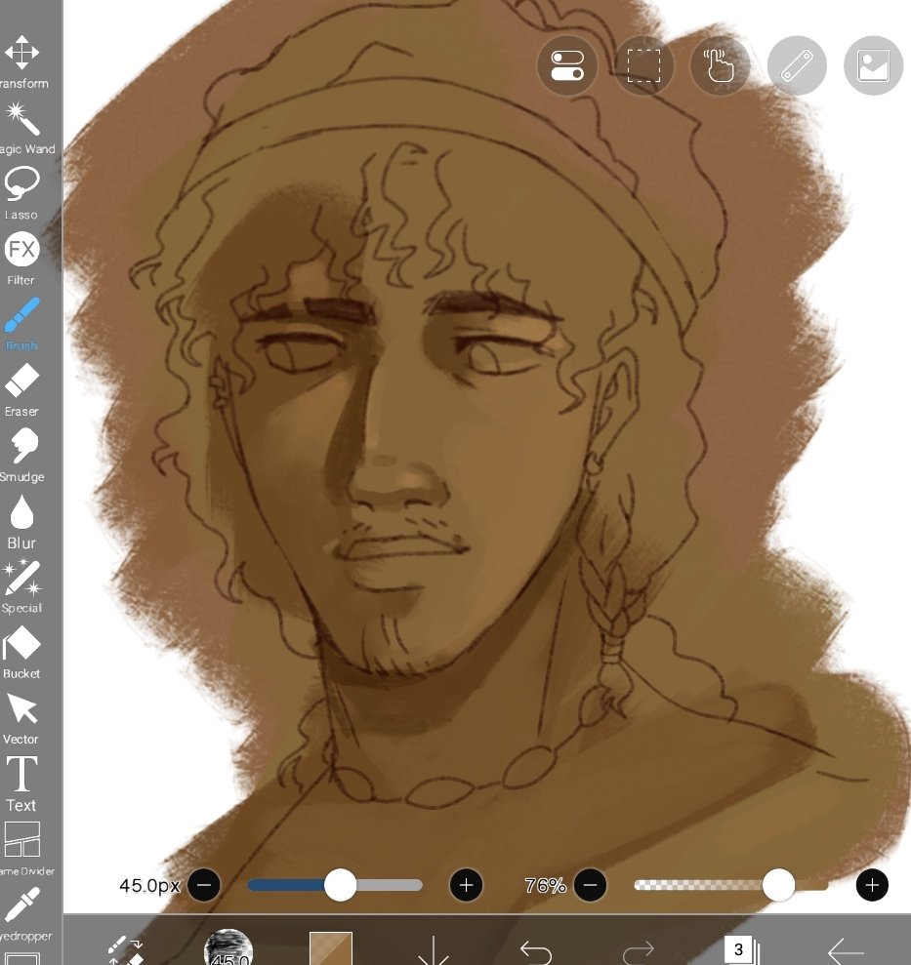Undo the last stroke
This screenshot has height=965, width=911.
pyautogui.click(x=536, y=952)
